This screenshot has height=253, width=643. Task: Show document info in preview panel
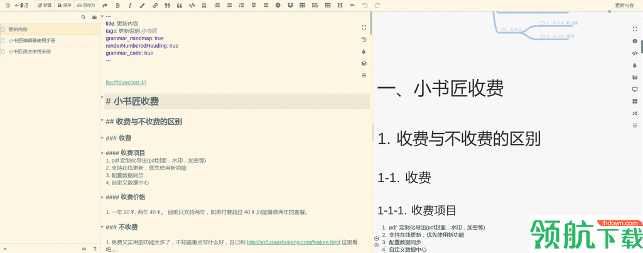[x=635, y=41]
